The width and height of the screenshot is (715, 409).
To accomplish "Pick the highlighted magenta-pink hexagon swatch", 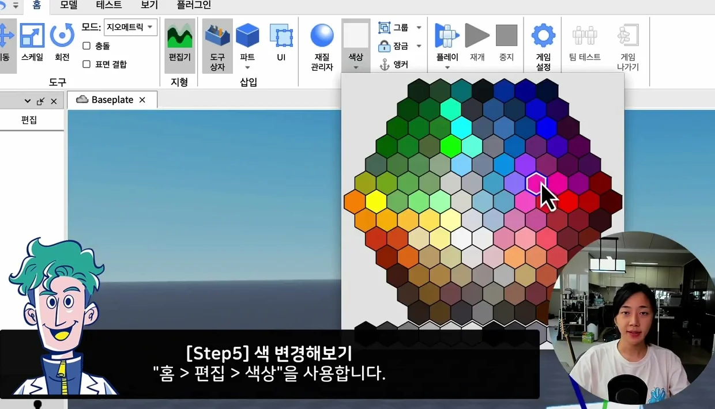I will click(x=536, y=183).
